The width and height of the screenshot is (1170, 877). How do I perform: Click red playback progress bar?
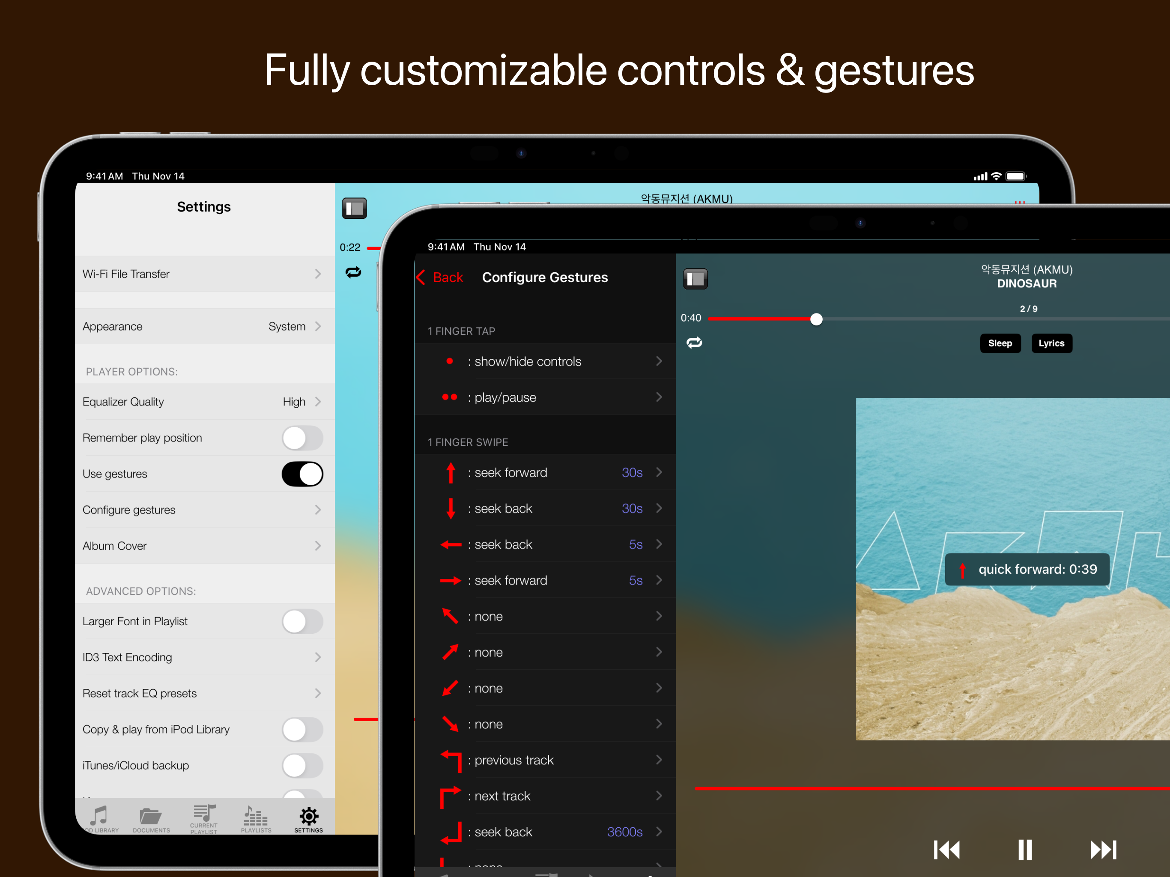[761, 319]
